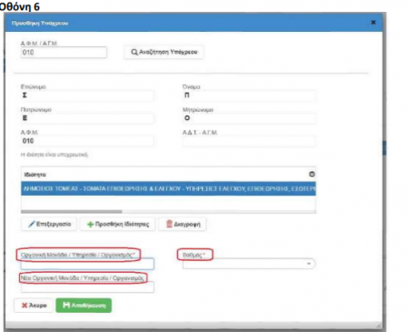Click the Οργανική Μονάδα / Υπηρεσία / Οργανισμός input field

(87, 264)
